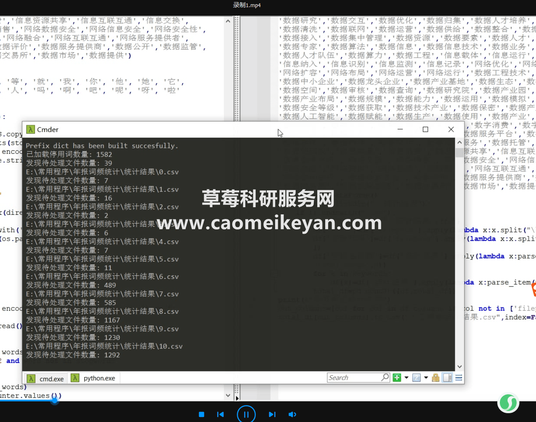Click the line ending with 统计结果\0.csv
The image size is (536, 422).
(x=102, y=172)
